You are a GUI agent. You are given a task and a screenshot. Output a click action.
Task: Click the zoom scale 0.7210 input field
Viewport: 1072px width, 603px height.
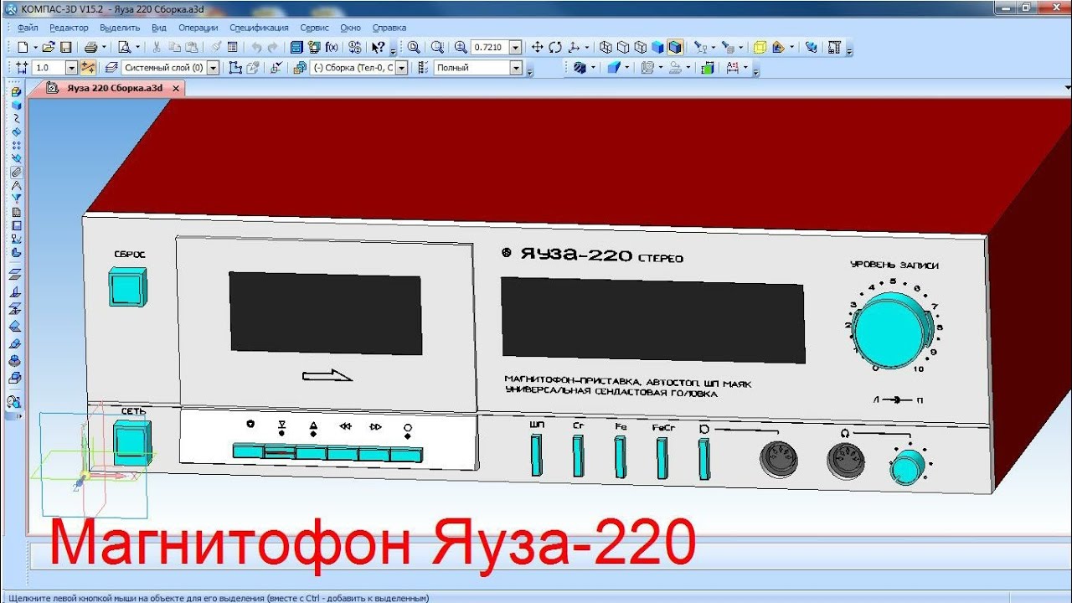pos(490,48)
